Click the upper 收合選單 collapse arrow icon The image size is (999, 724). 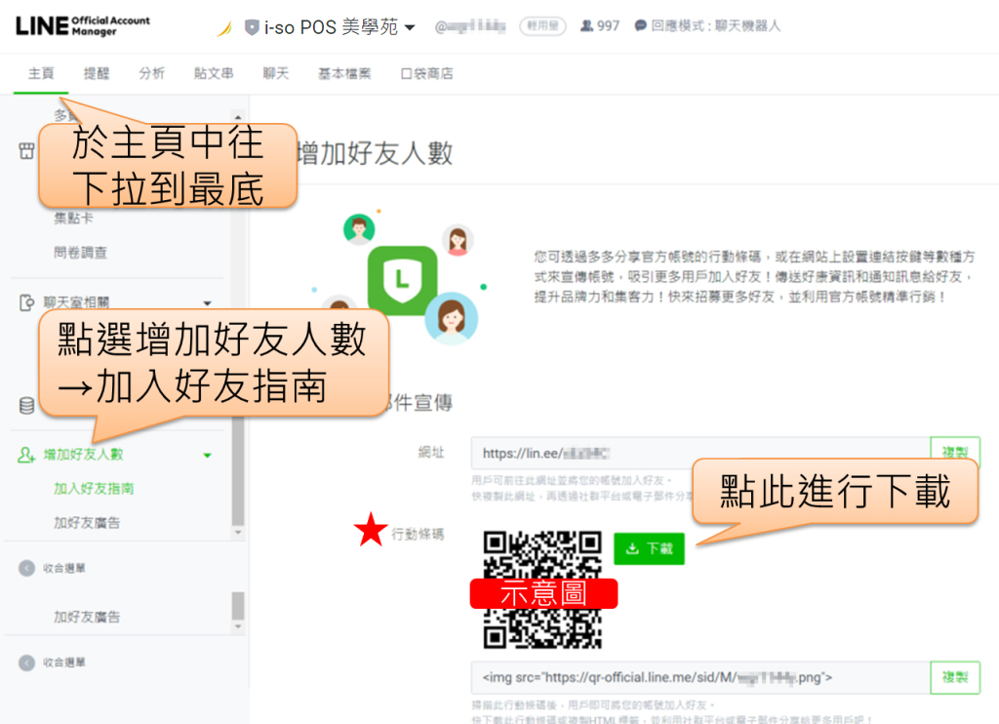(26, 568)
